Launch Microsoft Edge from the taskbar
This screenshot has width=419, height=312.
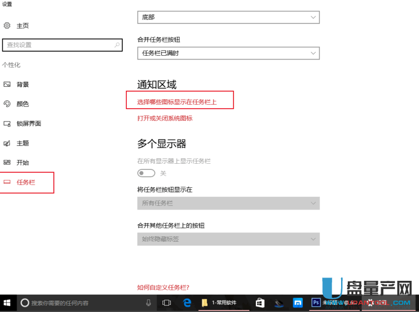188,303
